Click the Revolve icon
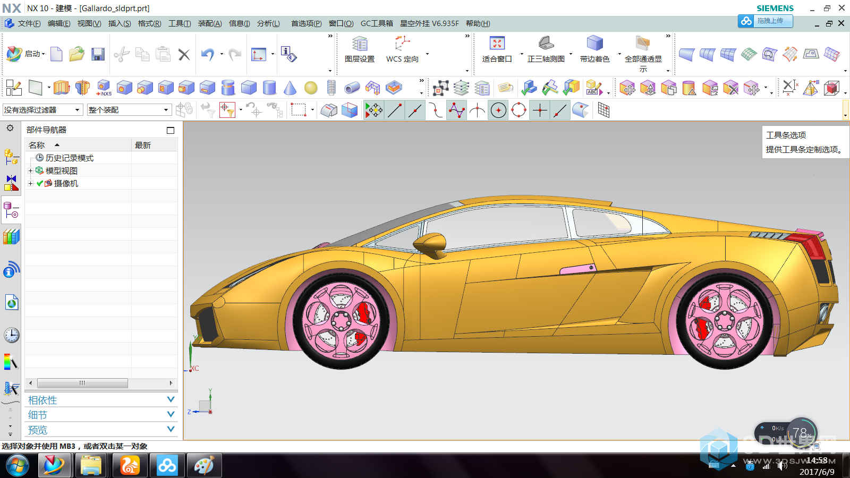The height and width of the screenshot is (478, 850). tap(82, 88)
